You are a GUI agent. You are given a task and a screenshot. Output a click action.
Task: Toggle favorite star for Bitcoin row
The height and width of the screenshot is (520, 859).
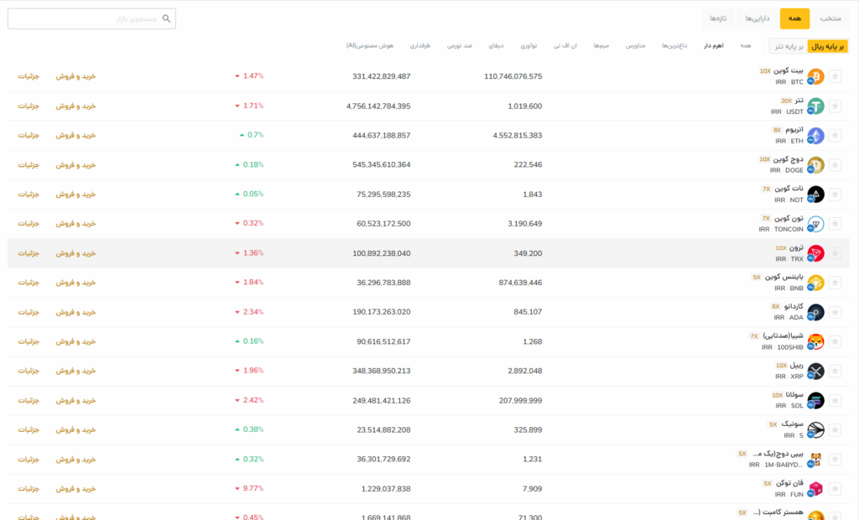tap(835, 76)
